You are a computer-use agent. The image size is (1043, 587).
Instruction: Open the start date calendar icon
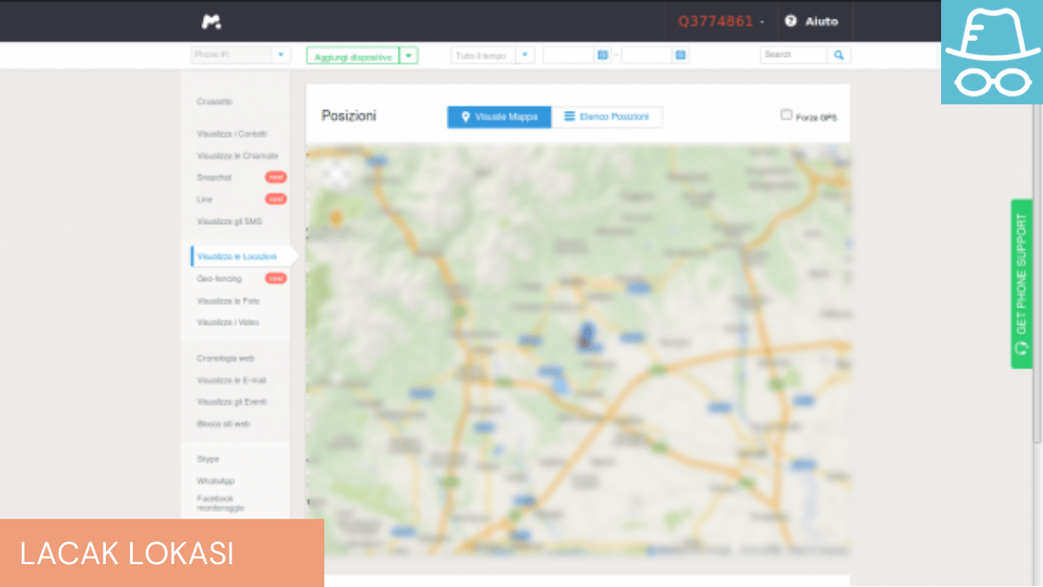(x=602, y=55)
